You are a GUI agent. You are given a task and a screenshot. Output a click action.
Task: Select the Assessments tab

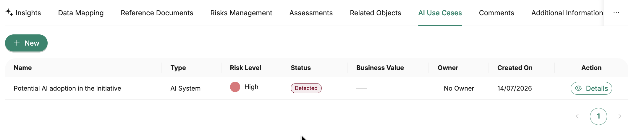coord(311,13)
